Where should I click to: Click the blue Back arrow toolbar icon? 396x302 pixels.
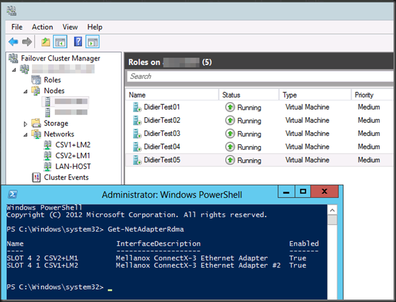(13, 42)
